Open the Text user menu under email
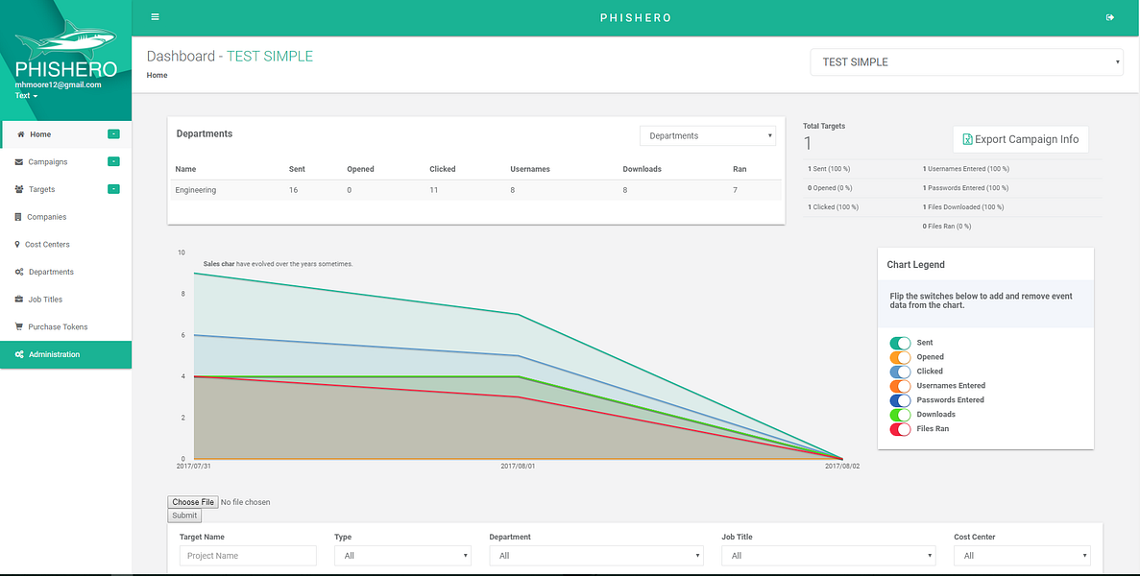 [x=26, y=95]
